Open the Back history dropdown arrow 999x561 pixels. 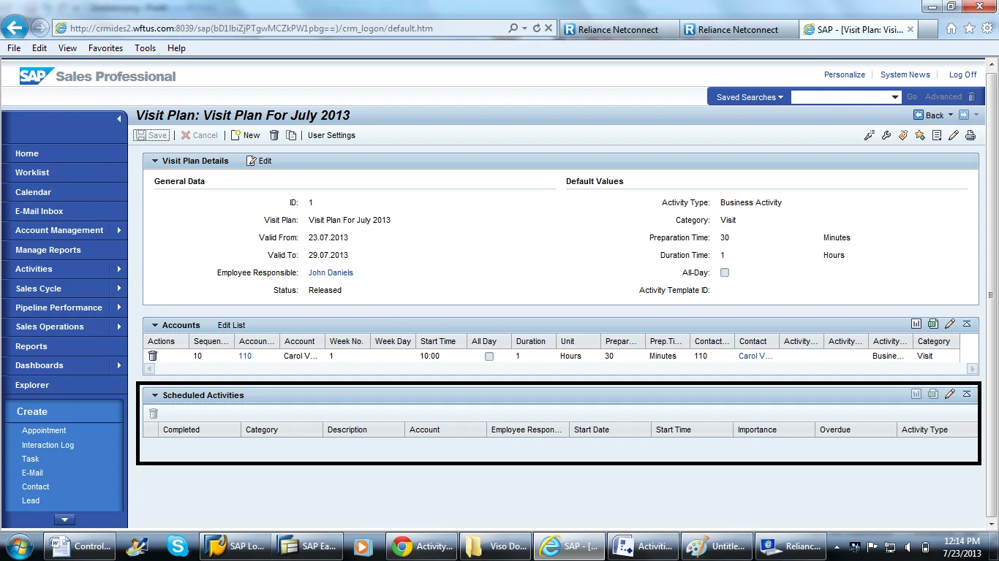point(951,115)
